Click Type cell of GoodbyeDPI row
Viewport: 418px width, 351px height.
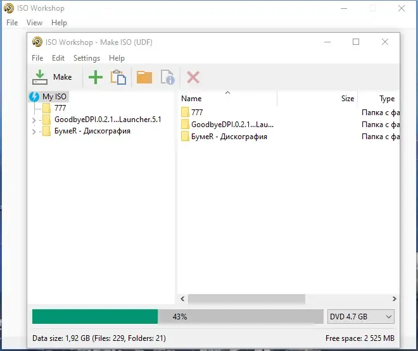click(x=381, y=125)
